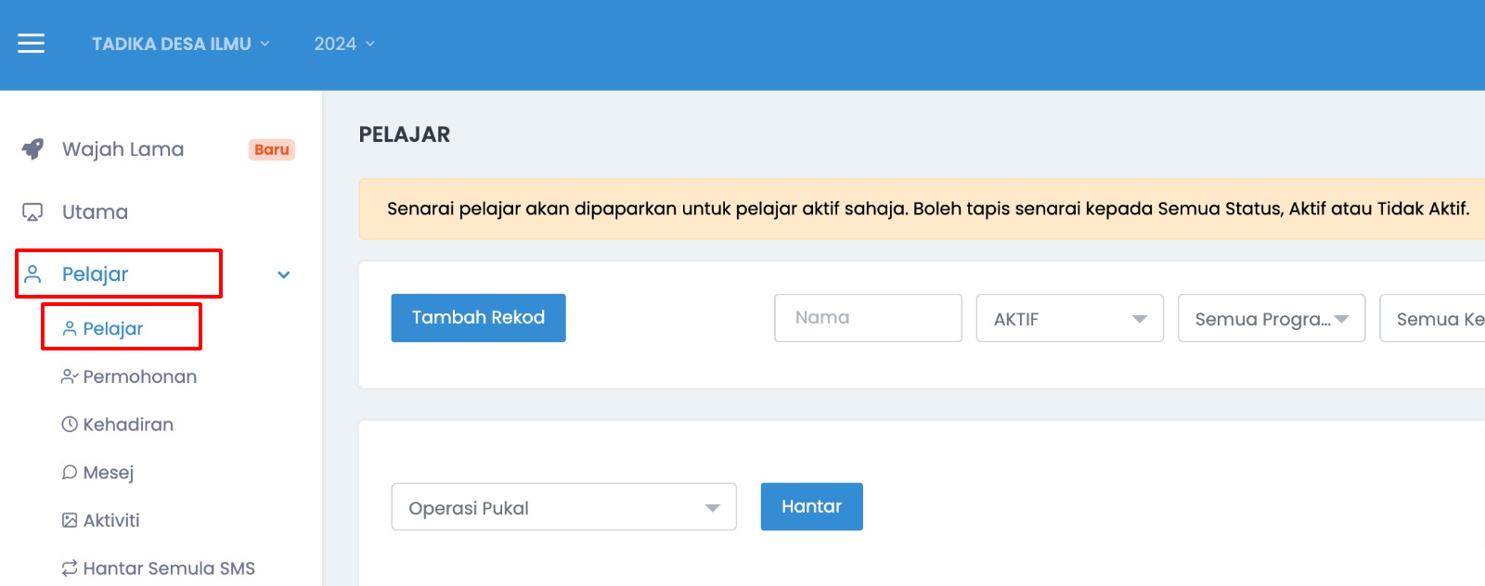1485x586 pixels.
Task: Open the AKTIF status dropdown
Action: 1070,318
